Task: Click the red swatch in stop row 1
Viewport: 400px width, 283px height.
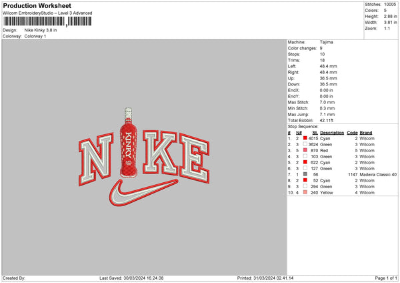Action: [x=305, y=138]
